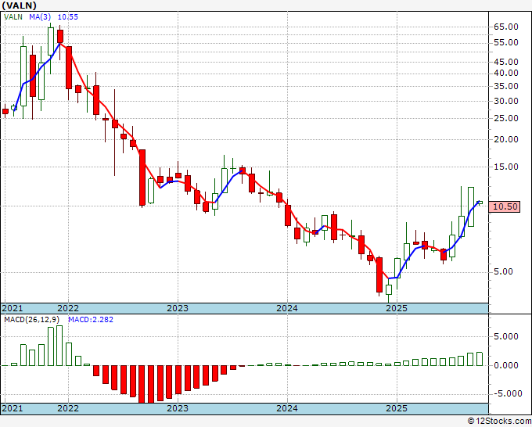Click the MA value 10.55
The width and height of the screenshot is (532, 427).
click(67, 16)
